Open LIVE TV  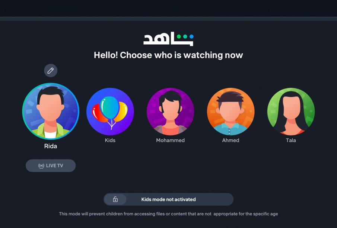coord(51,166)
